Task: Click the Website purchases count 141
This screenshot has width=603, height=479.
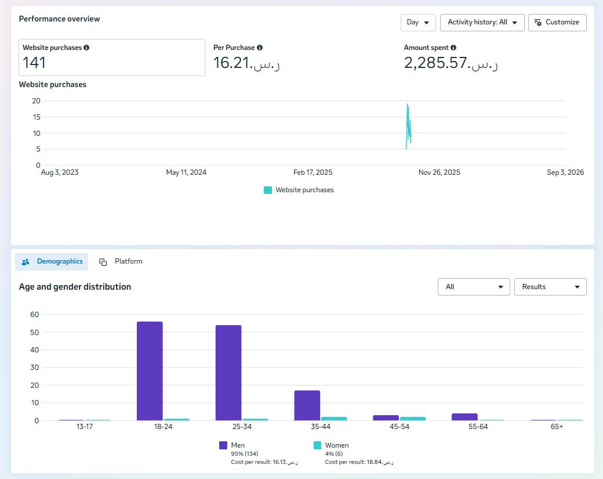Action: pos(34,63)
